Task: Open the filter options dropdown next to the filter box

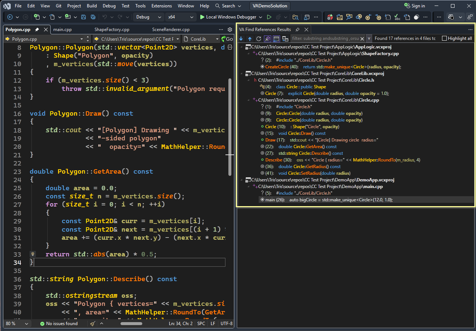Action: point(369,38)
